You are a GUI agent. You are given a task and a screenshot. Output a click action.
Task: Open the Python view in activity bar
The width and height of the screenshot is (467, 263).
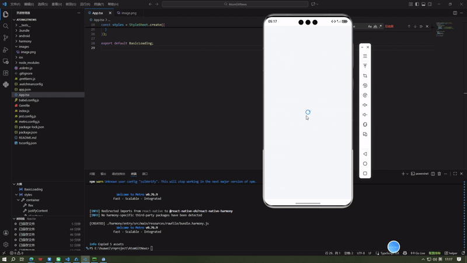[x=6, y=84]
